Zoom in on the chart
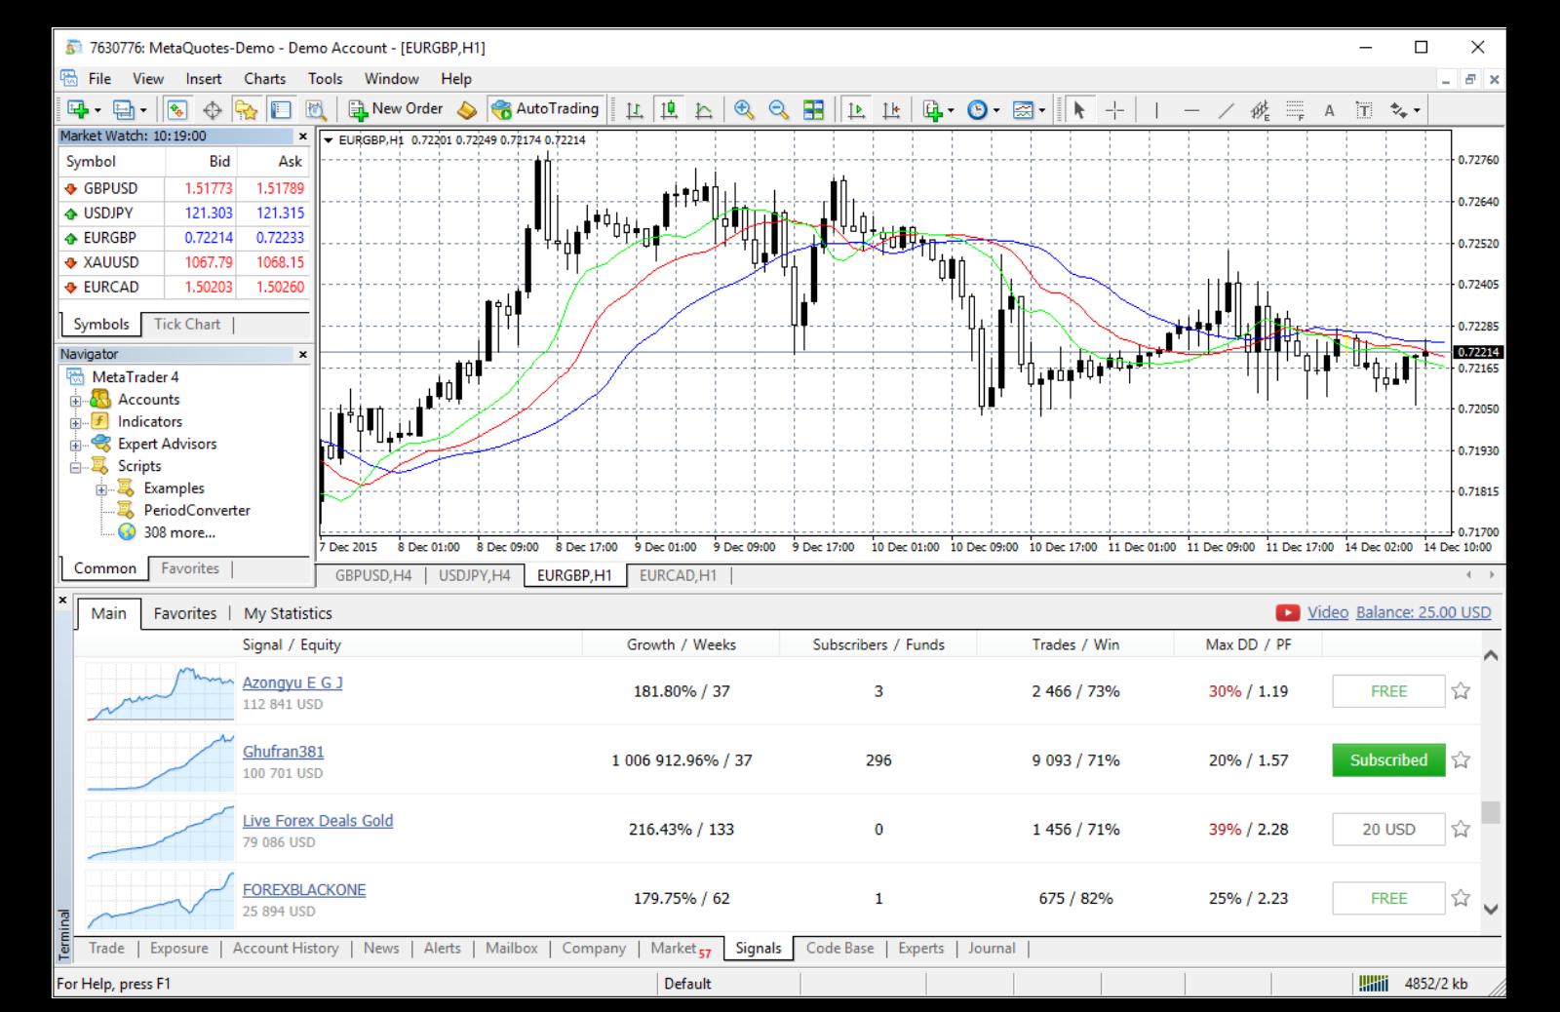 click(744, 110)
